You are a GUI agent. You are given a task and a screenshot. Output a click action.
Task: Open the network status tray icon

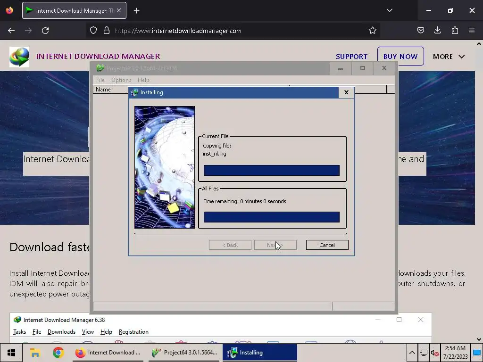click(424, 353)
